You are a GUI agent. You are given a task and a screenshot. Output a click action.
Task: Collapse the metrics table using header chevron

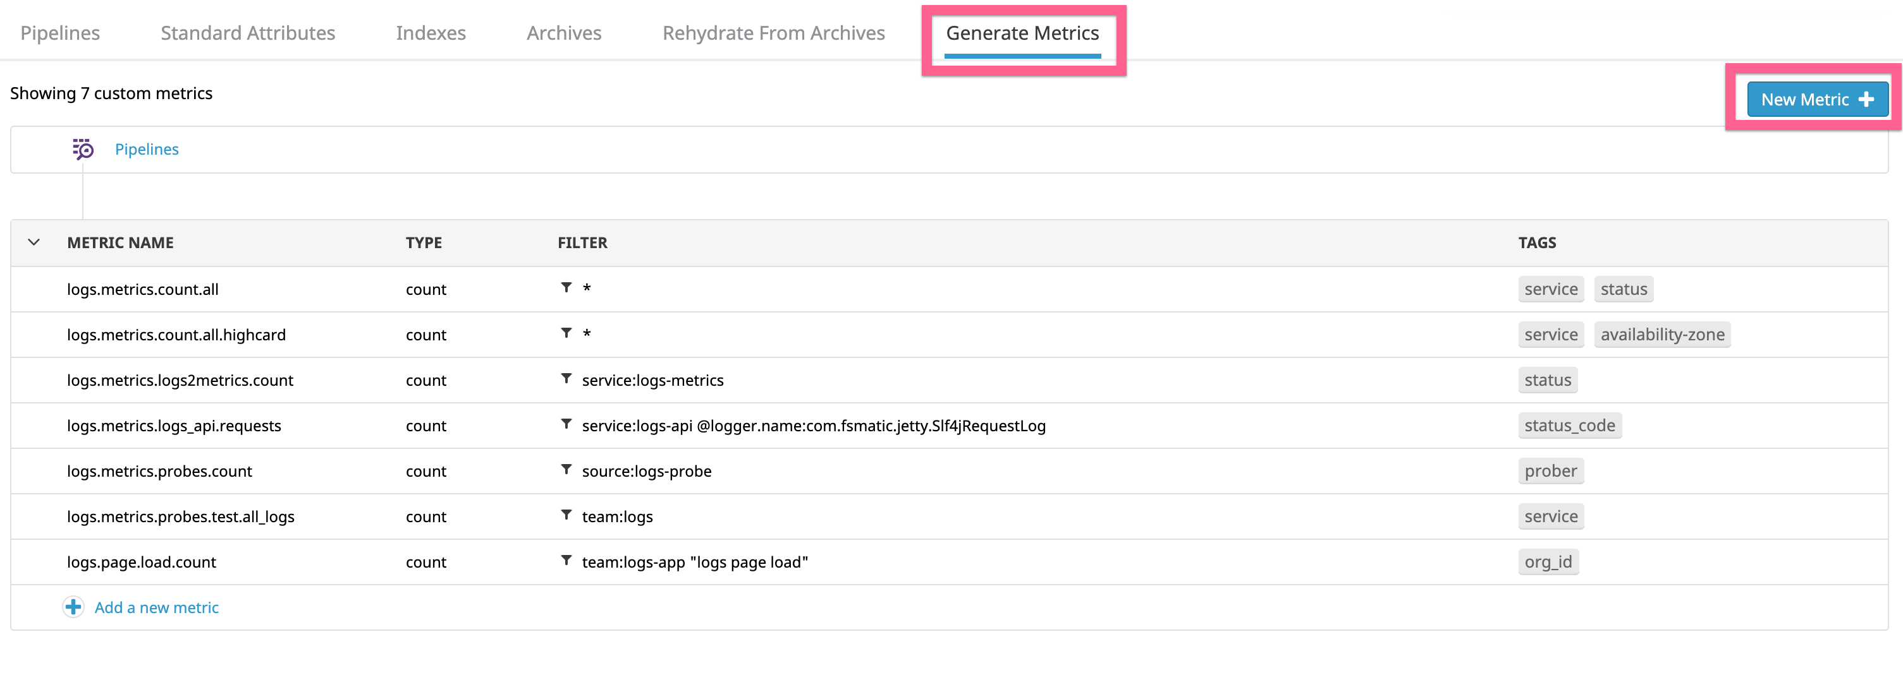(34, 242)
